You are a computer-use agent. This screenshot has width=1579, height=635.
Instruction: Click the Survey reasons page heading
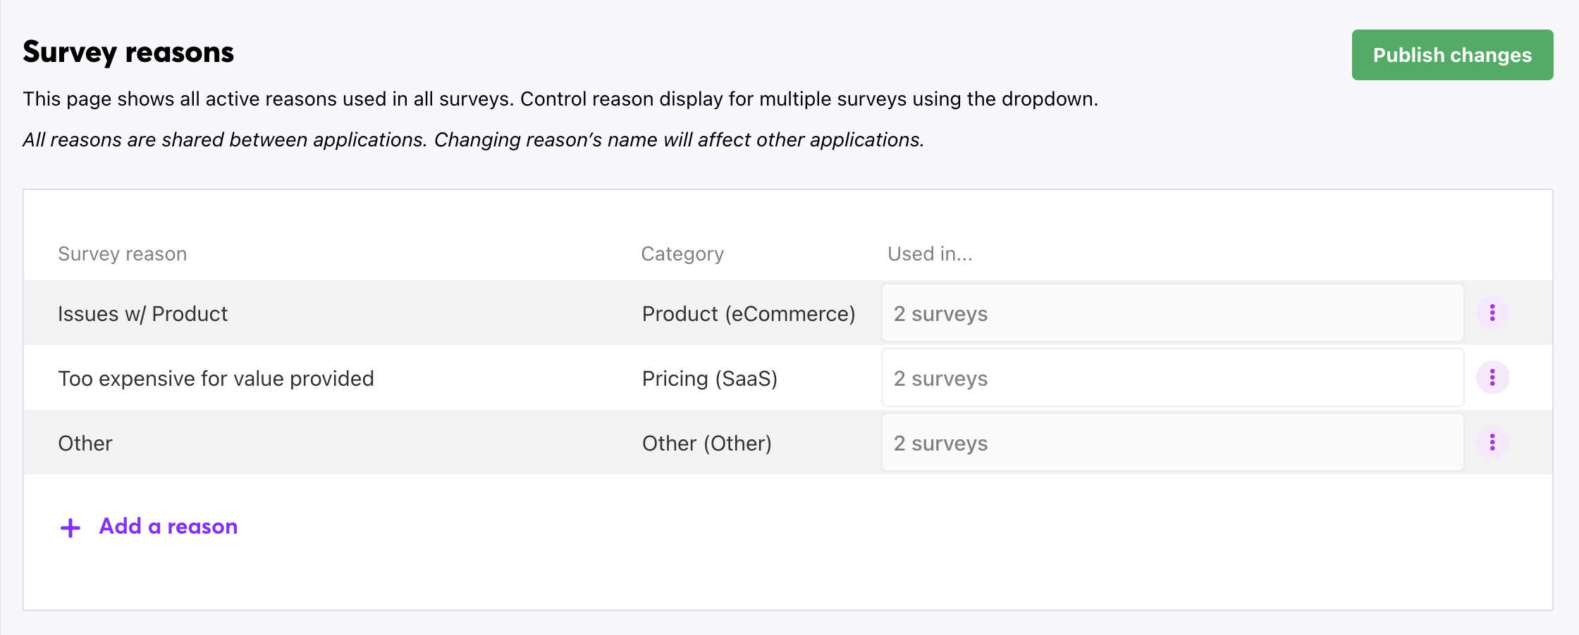click(x=128, y=53)
